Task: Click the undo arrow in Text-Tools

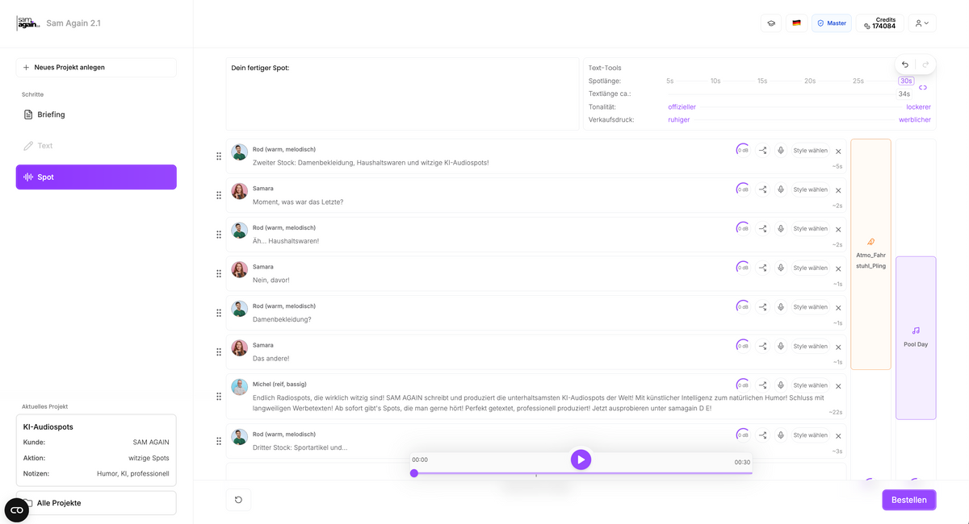Action: pyautogui.click(x=905, y=64)
